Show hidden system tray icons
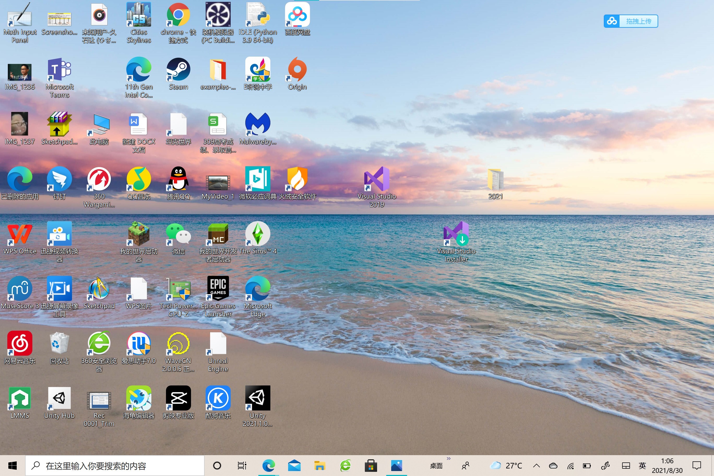This screenshot has height=476, width=714. tap(536, 466)
